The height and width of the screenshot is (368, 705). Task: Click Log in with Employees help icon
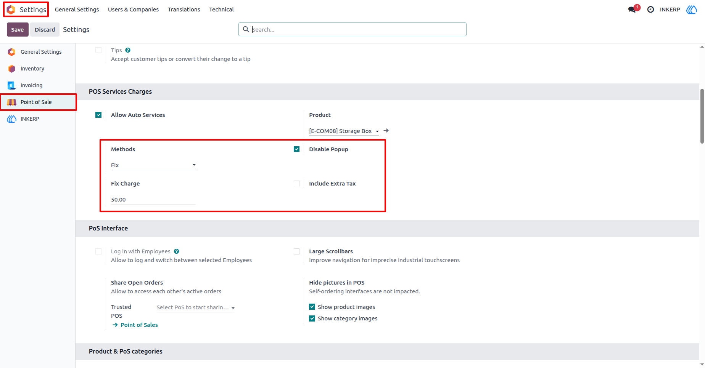(176, 251)
